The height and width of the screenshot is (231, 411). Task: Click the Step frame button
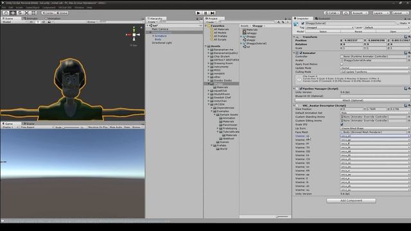[x=213, y=13]
